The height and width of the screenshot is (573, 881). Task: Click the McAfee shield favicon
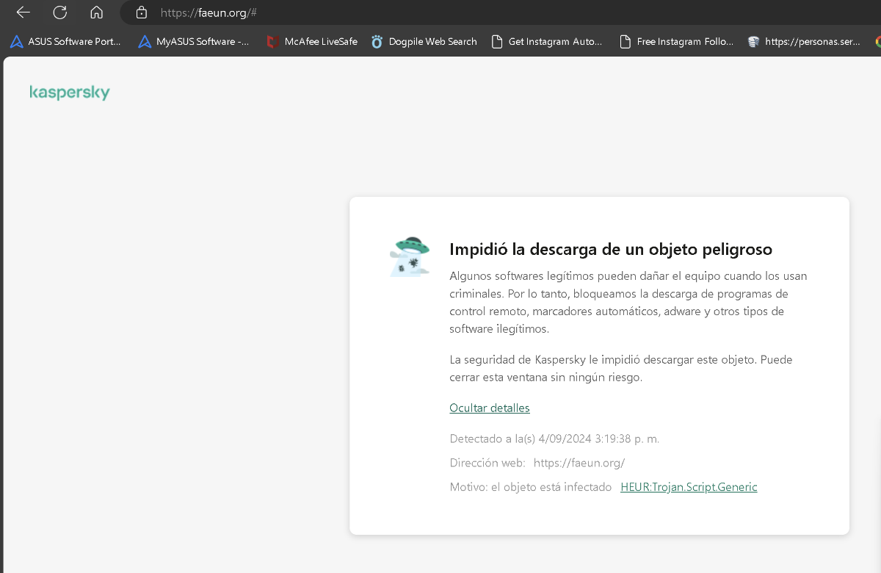click(272, 42)
